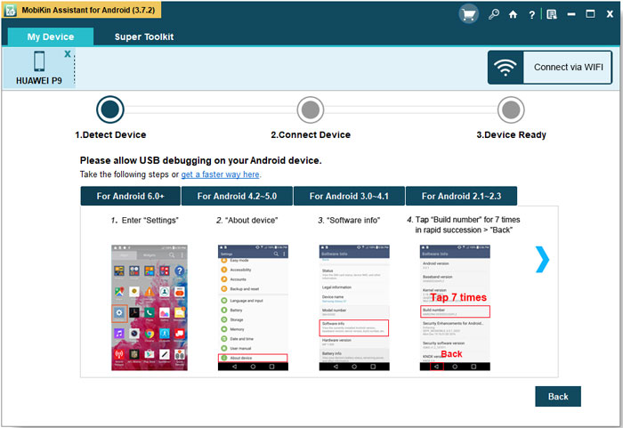The width and height of the screenshot is (623, 428).
Task: Select the HUAWEI P9 phone icon
Action: click(x=39, y=61)
